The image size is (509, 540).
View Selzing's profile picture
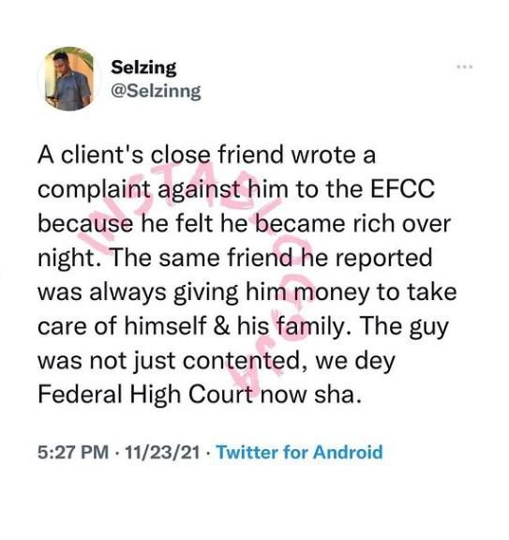click(69, 79)
